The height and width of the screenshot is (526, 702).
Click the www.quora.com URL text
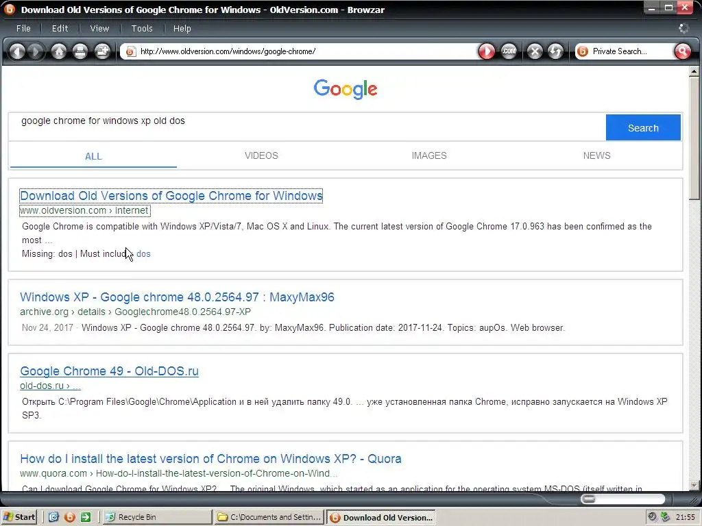click(x=53, y=473)
